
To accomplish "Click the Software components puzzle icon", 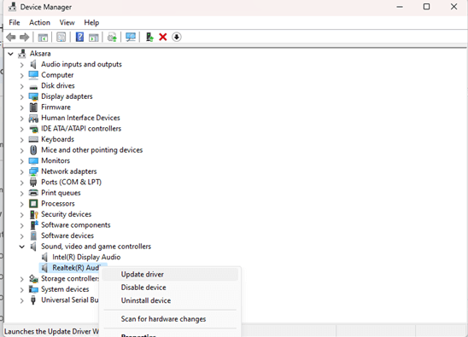I will pyautogui.click(x=34, y=225).
